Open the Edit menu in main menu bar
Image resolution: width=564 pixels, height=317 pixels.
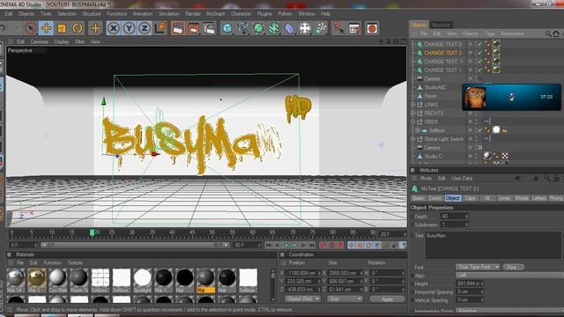[x=8, y=14]
